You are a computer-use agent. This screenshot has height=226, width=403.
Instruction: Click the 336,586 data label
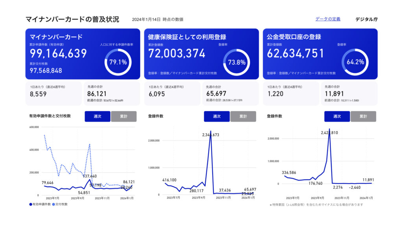(289, 173)
